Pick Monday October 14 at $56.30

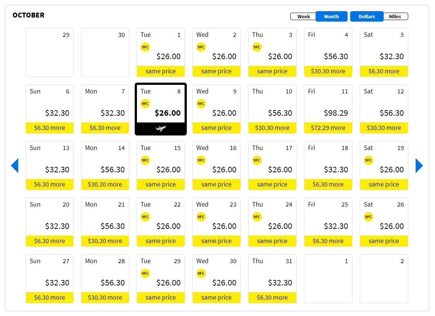(x=105, y=166)
